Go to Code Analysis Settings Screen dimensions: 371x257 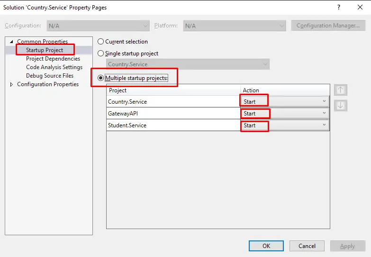click(54, 67)
